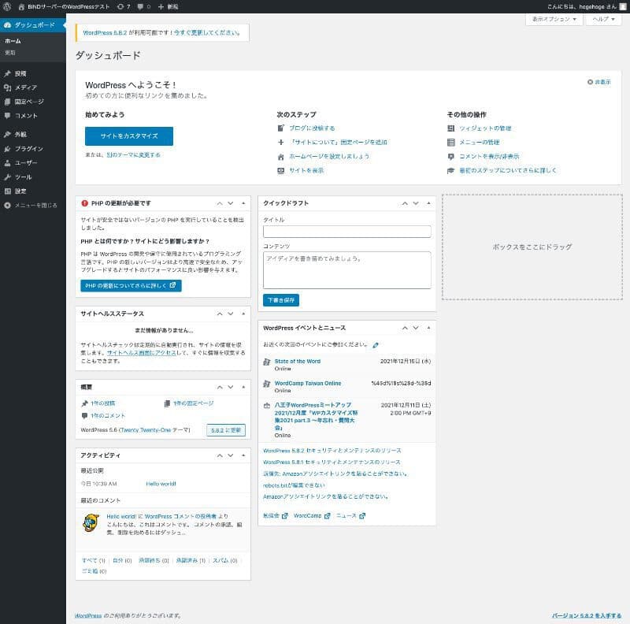Expand the 表示オプション dropdown
The image size is (630, 624).
554,18
